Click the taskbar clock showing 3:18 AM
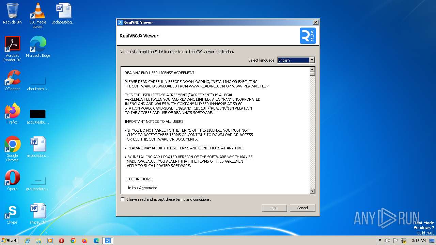 point(419,241)
